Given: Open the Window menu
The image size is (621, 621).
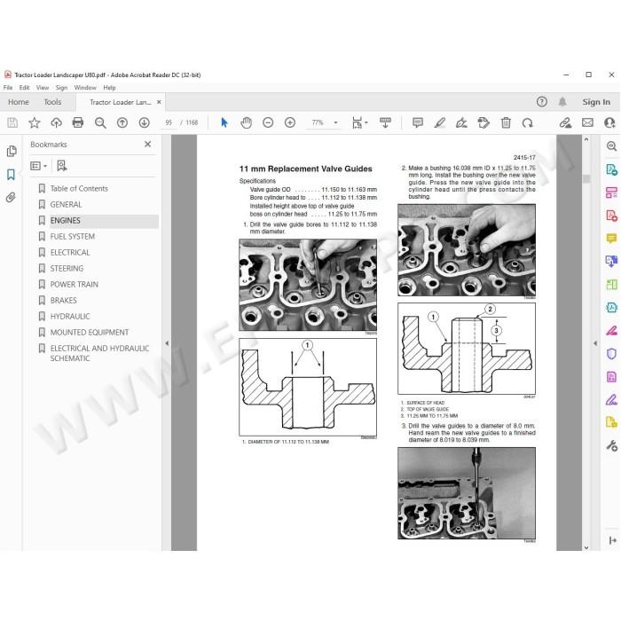Looking at the screenshot, I should click(85, 88).
